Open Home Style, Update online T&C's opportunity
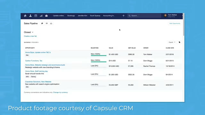Screen dimensions: 205x115 coord(38,52)
